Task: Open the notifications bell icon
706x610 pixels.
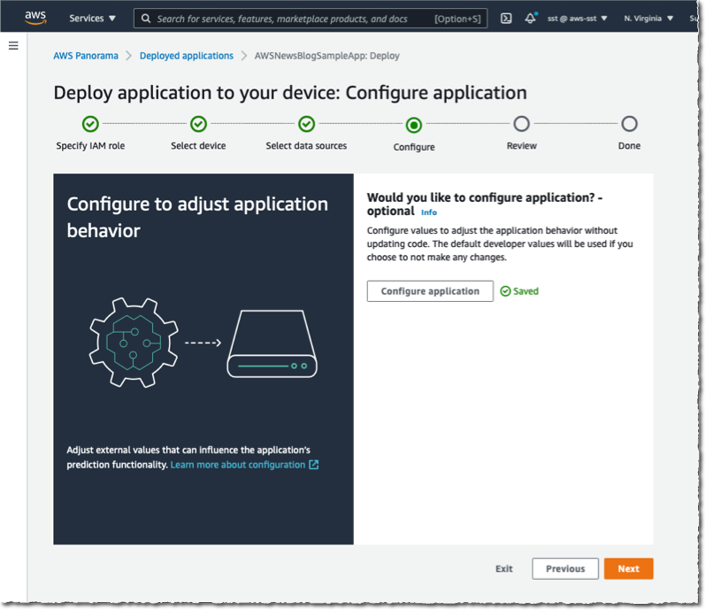Action: pos(531,19)
